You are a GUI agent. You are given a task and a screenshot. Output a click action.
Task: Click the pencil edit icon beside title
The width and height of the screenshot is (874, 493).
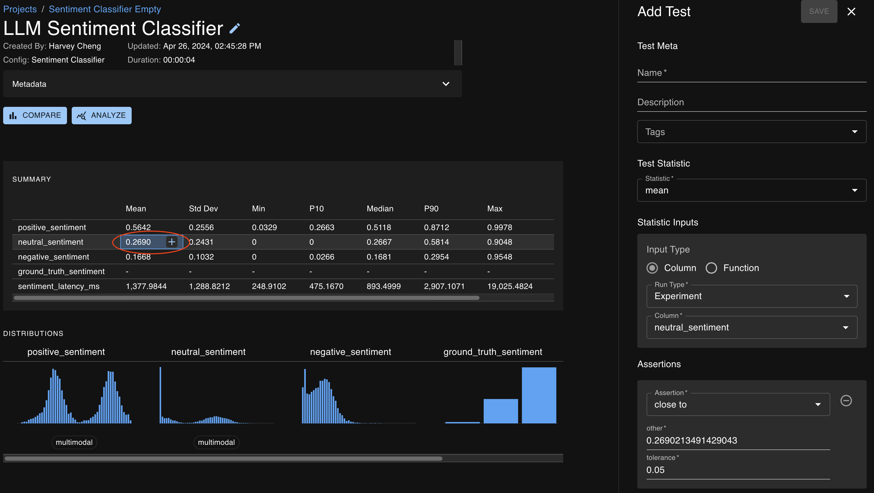pos(234,28)
